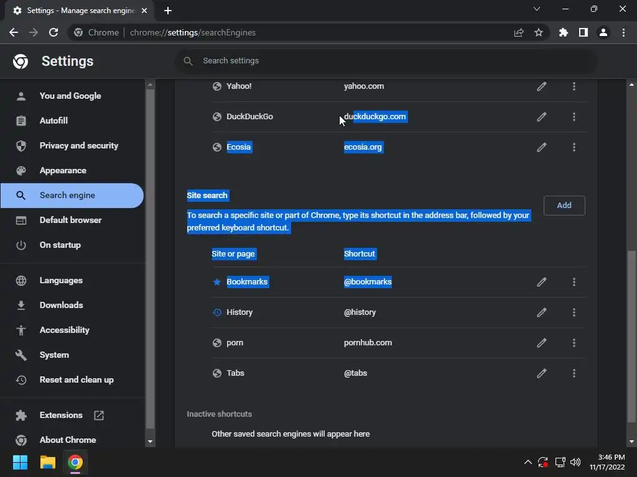Bookmark this tab star icon
Screen dimensions: 637x477
[539, 33]
